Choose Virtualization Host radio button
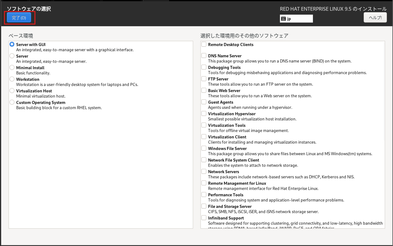 pyautogui.click(x=12, y=91)
